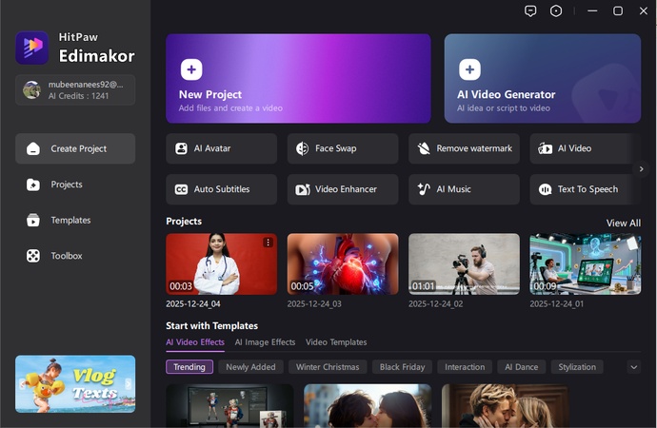The width and height of the screenshot is (657, 428).
Task: Click the feedback message icon in title bar
Action: coord(531,10)
